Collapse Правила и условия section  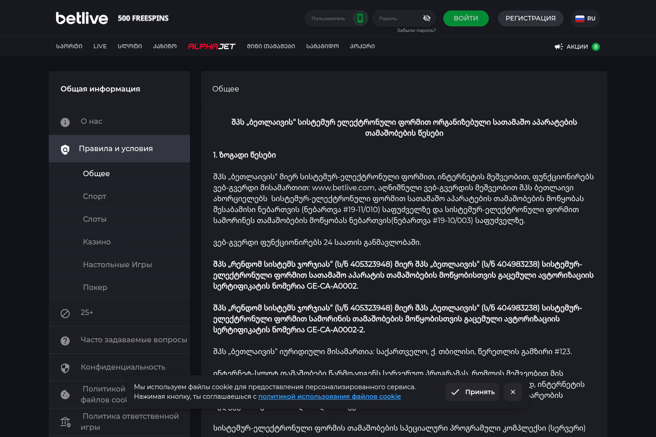point(119,149)
